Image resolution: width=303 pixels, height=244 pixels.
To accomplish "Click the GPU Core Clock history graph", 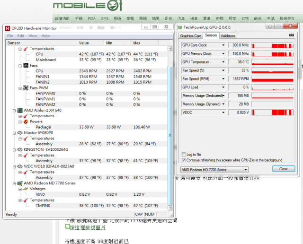I will [273, 45].
